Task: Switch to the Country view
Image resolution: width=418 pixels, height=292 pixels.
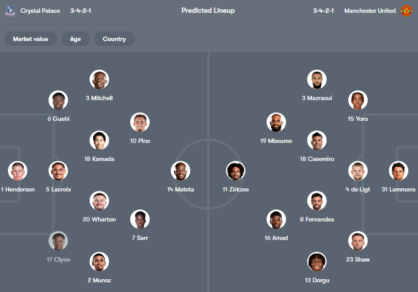Action: [x=114, y=39]
